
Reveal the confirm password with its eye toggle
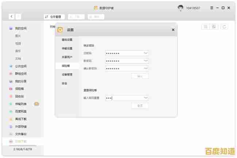tap(145, 68)
